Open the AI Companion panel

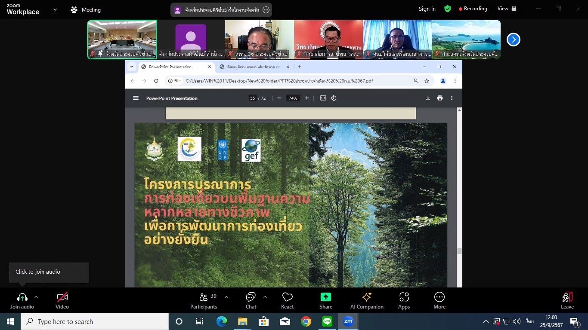367,300
